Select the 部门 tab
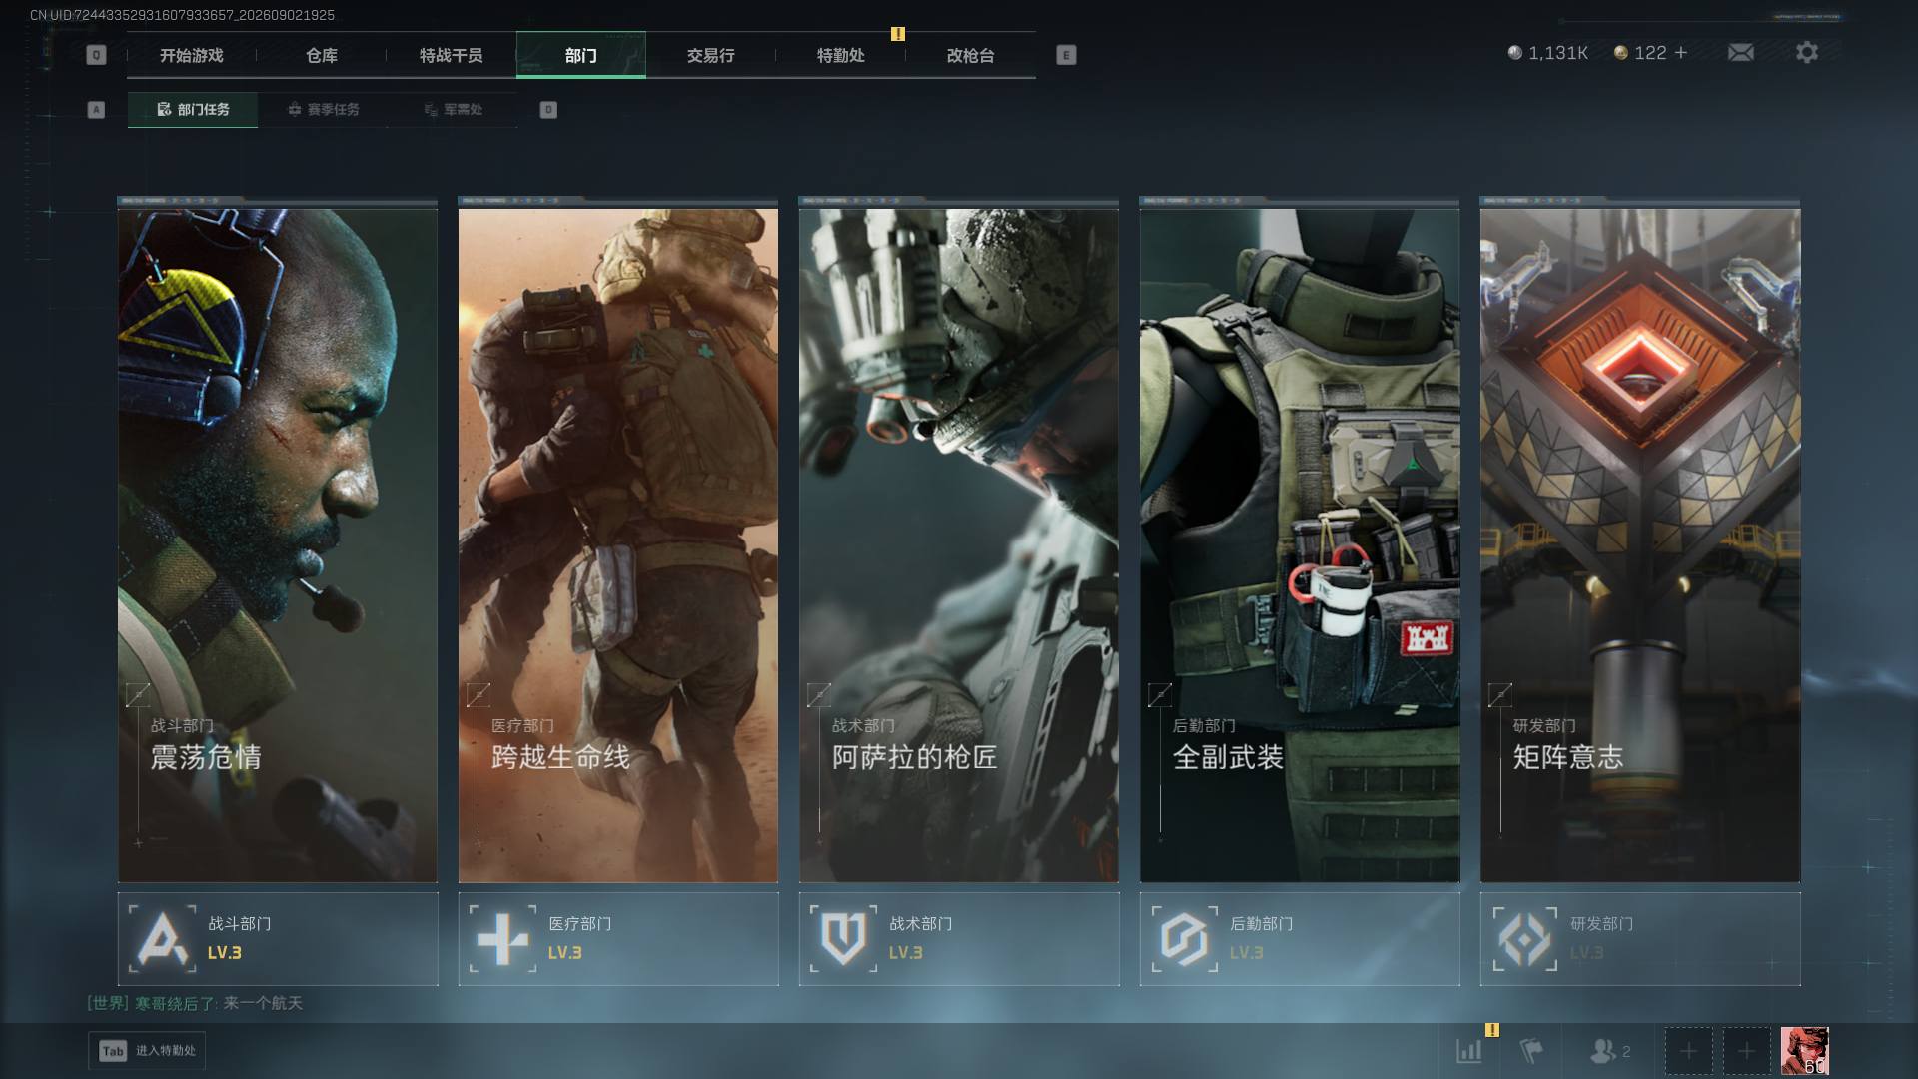The image size is (1918, 1079). pos(581,55)
